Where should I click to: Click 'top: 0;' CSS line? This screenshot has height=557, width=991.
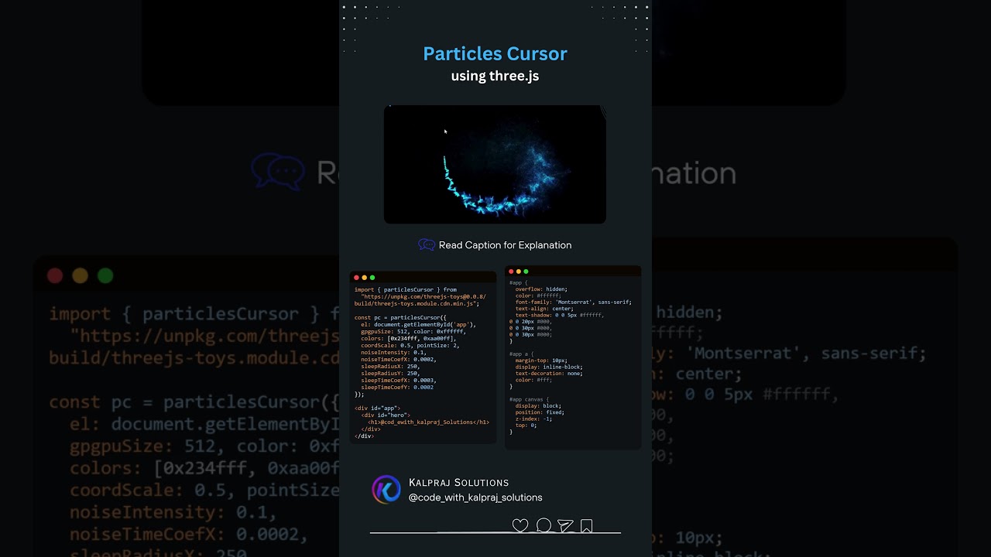[x=526, y=425]
